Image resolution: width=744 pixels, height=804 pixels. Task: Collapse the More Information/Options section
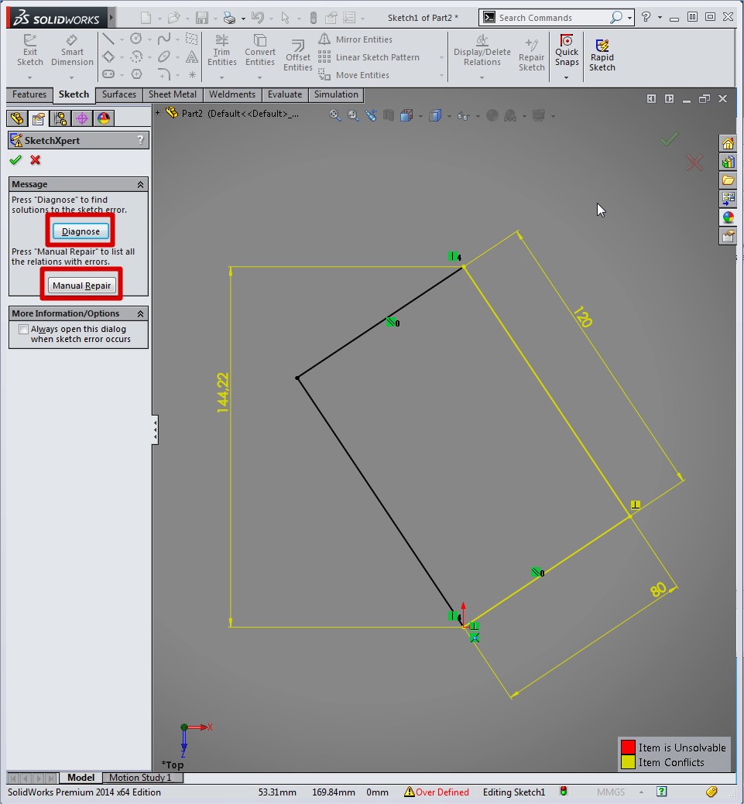click(140, 314)
